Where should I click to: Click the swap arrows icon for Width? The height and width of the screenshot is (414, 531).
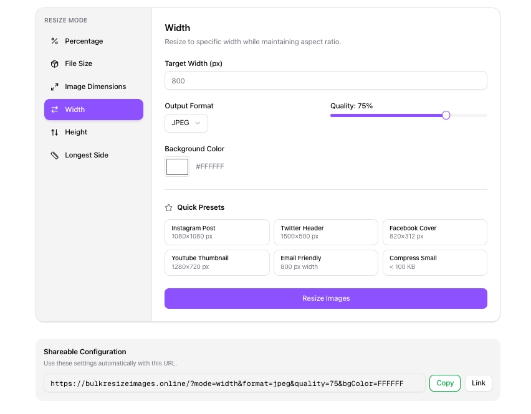[x=54, y=110]
